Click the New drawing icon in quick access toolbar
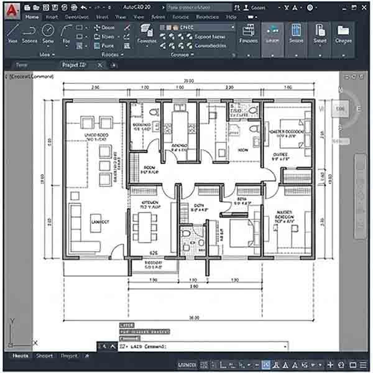Viewport: 373px width, 373px height. tap(27, 7)
